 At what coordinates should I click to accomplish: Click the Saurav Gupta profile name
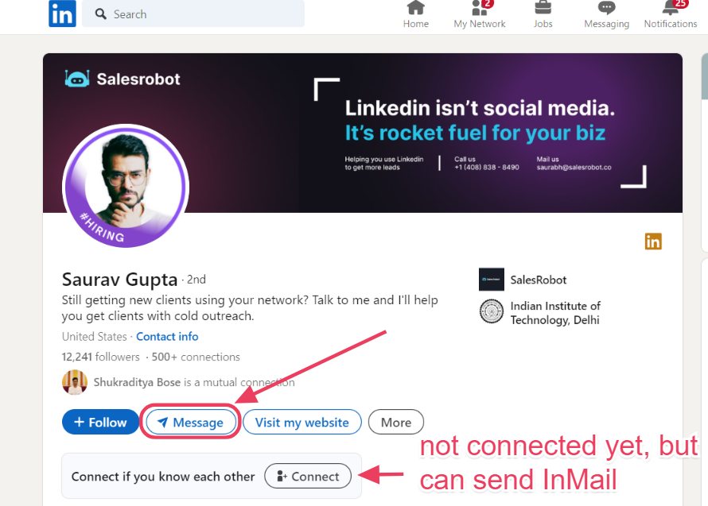[x=119, y=280]
